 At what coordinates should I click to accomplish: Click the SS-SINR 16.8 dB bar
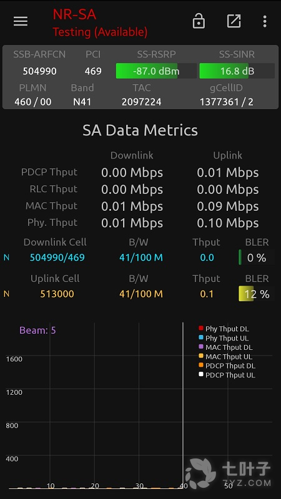click(237, 70)
